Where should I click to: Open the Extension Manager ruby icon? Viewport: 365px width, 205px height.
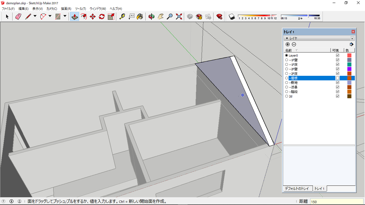pos(219,16)
